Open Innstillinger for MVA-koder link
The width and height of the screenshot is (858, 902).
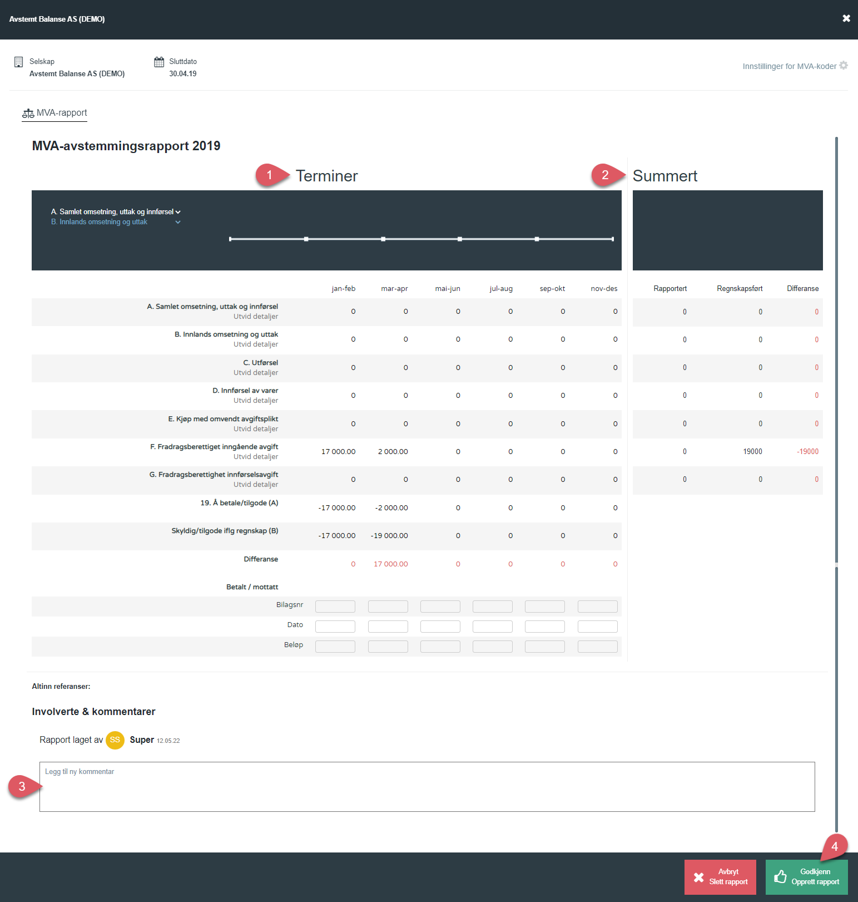pos(789,66)
